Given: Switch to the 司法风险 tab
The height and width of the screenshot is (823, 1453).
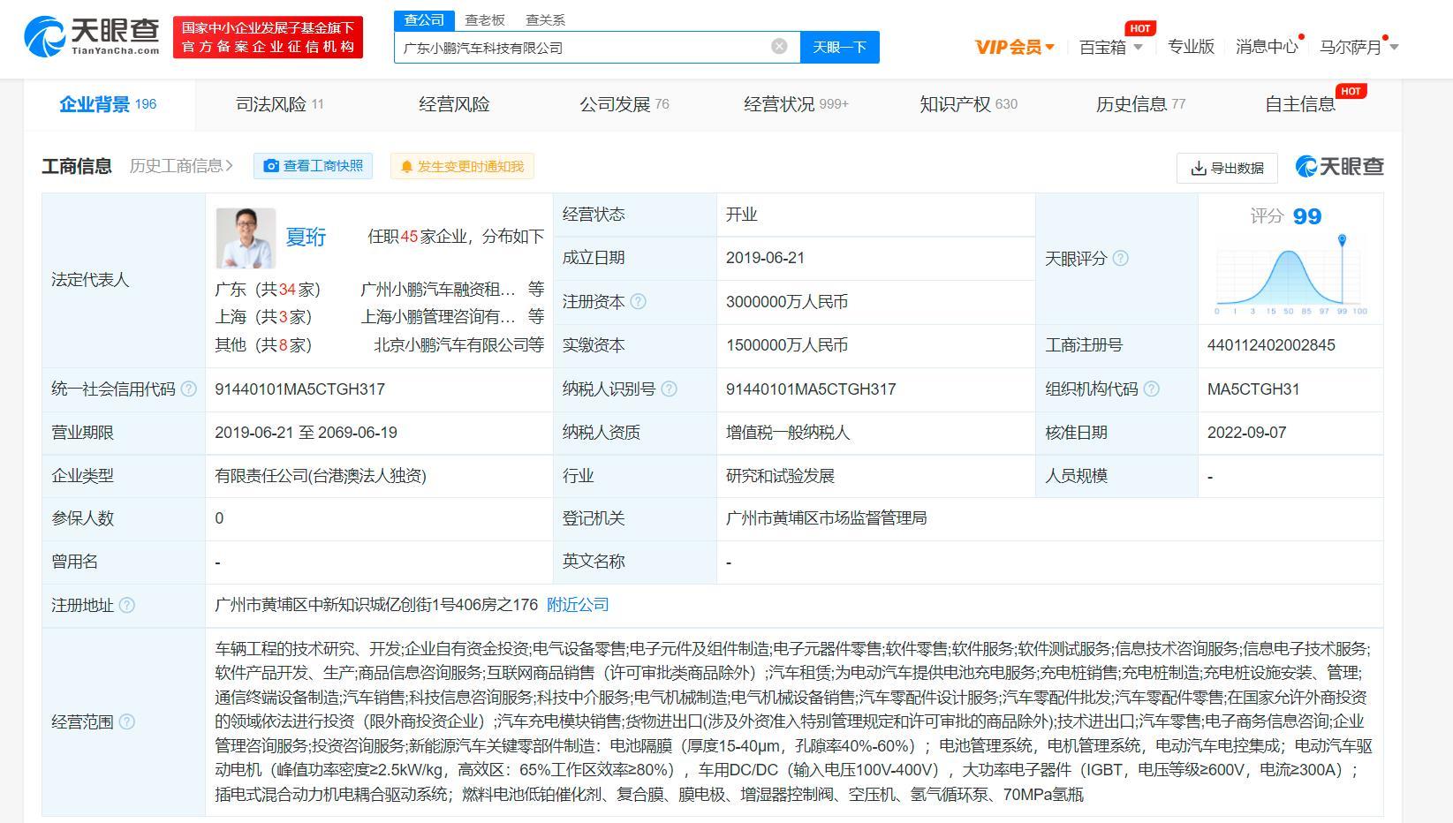Looking at the screenshot, I should (x=279, y=104).
